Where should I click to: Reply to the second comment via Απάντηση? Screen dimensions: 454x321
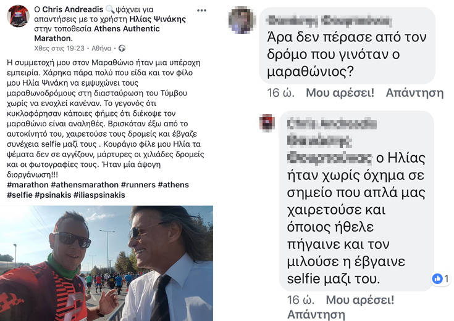tap(316, 315)
